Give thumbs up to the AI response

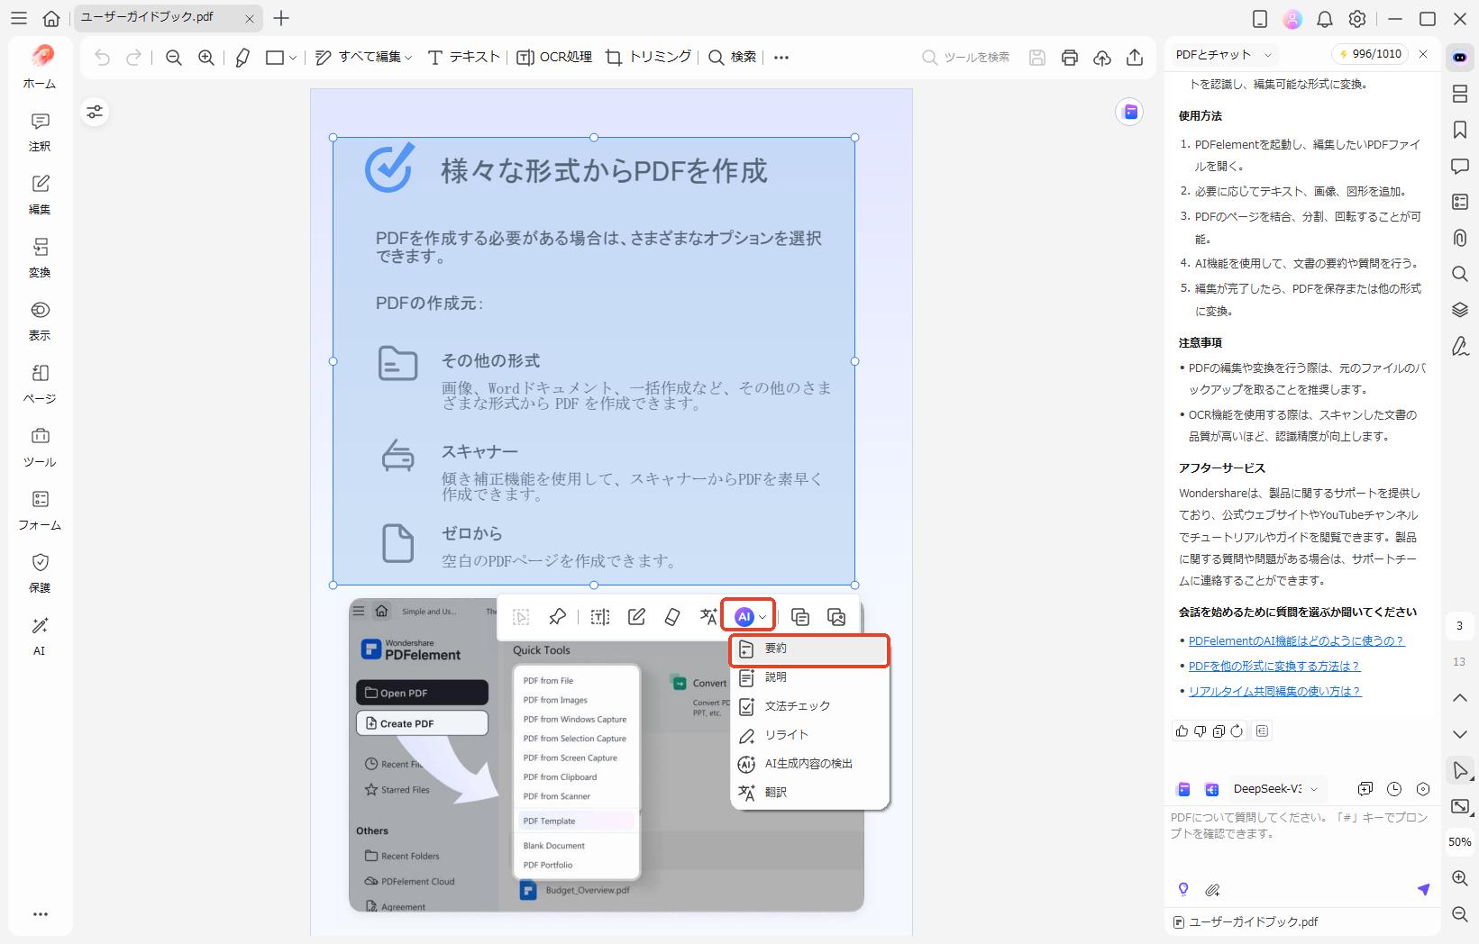(1182, 731)
